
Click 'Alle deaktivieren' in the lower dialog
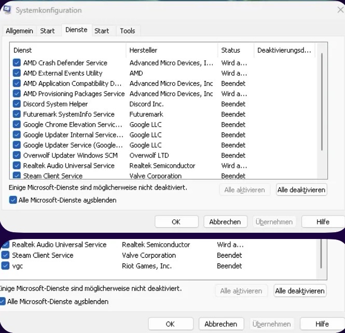point(300,291)
